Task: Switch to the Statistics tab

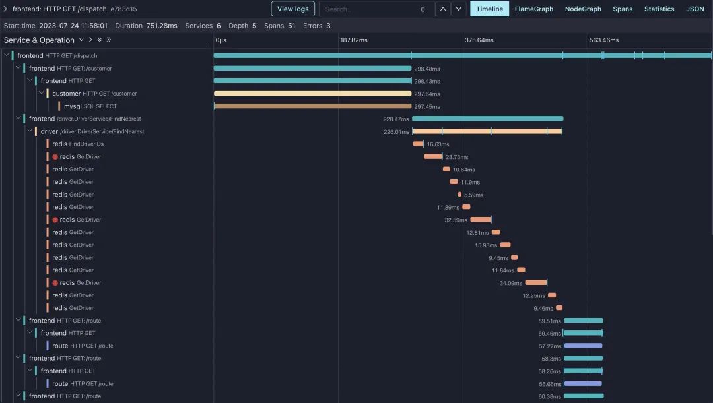Action: (660, 9)
